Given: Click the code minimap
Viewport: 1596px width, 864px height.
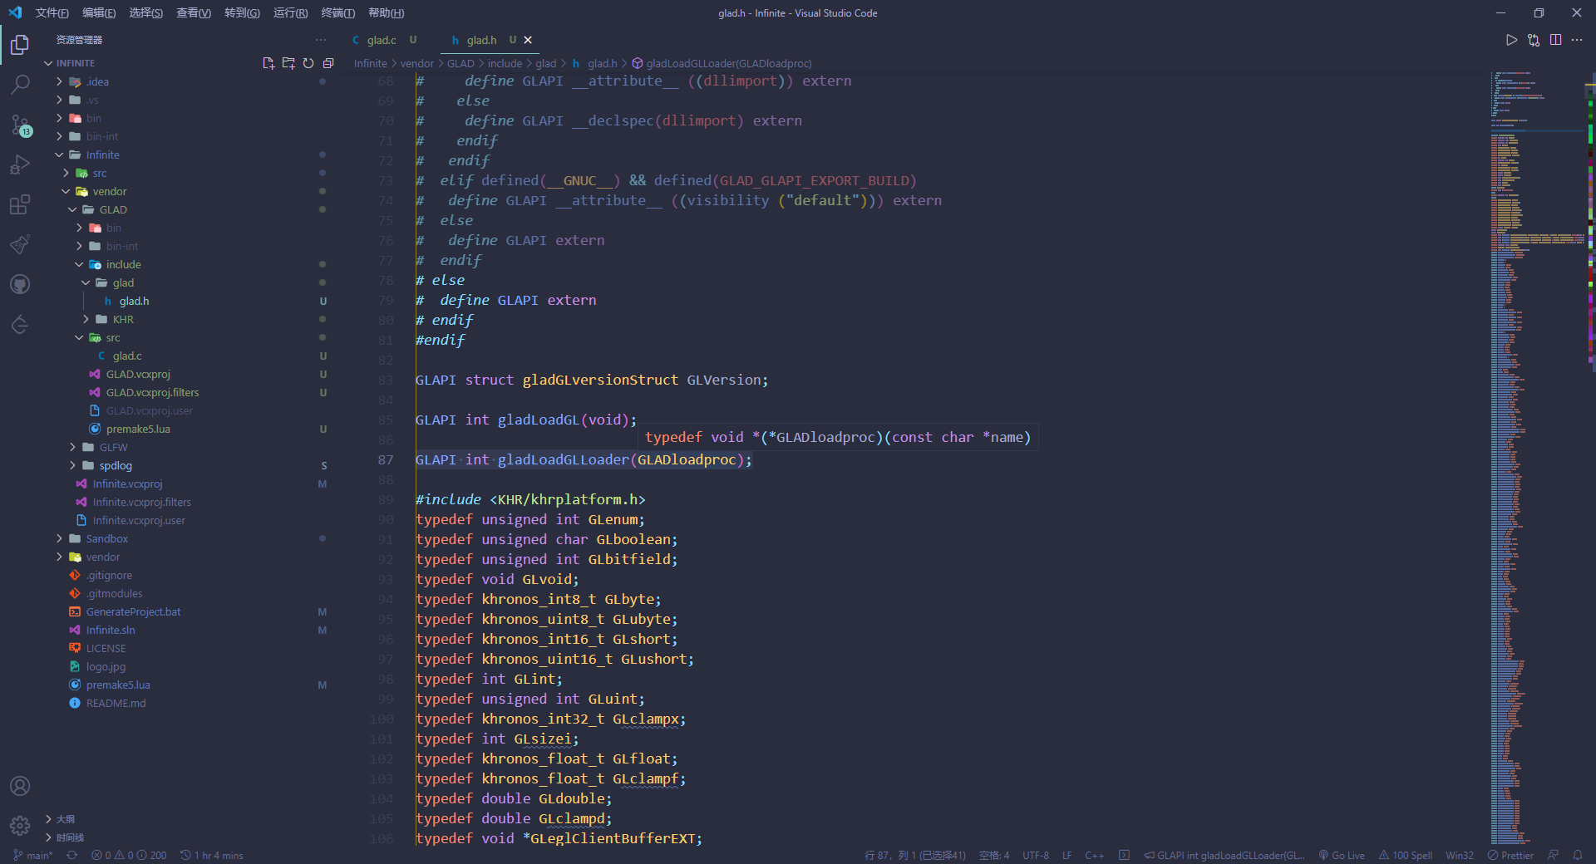Looking at the screenshot, I should click(1538, 457).
